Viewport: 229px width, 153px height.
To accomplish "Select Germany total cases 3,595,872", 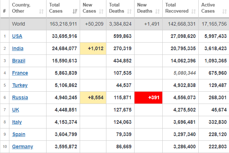I will [x=66, y=147].
